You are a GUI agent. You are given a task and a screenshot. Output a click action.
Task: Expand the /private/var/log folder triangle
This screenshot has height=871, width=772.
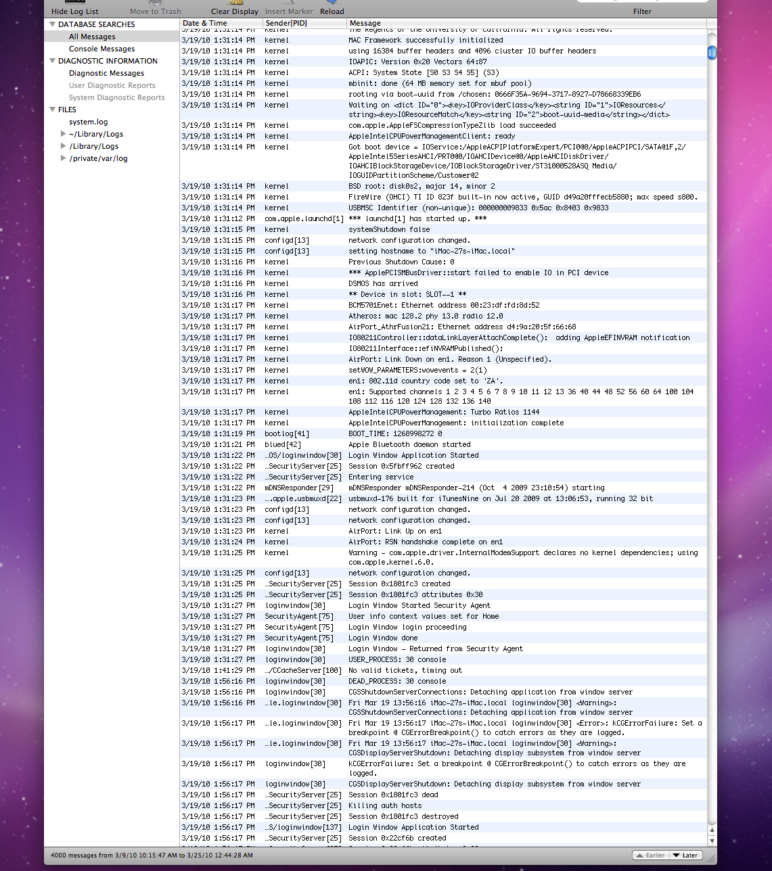click(63, 158)
